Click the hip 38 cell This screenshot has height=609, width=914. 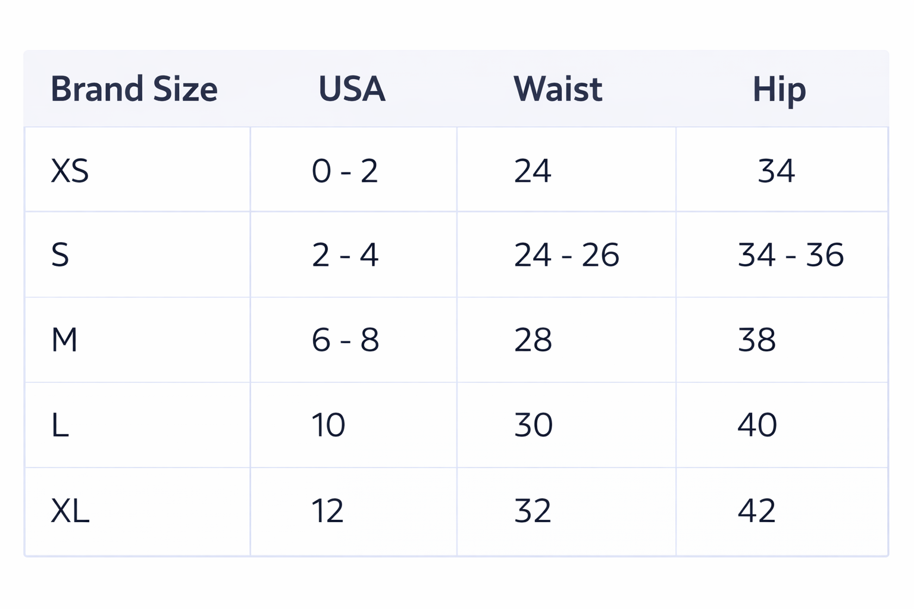[757, 340]
